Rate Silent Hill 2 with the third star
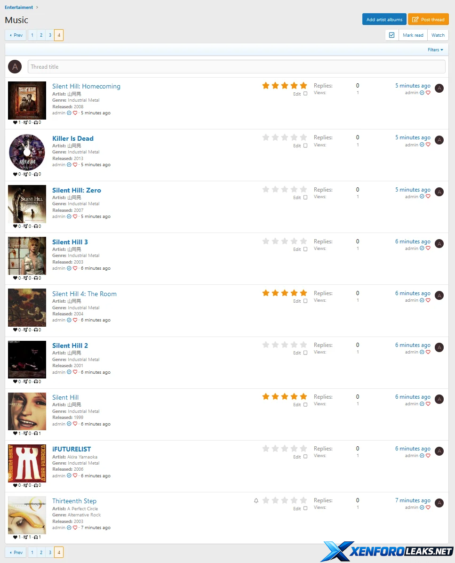 pos(285,345)
